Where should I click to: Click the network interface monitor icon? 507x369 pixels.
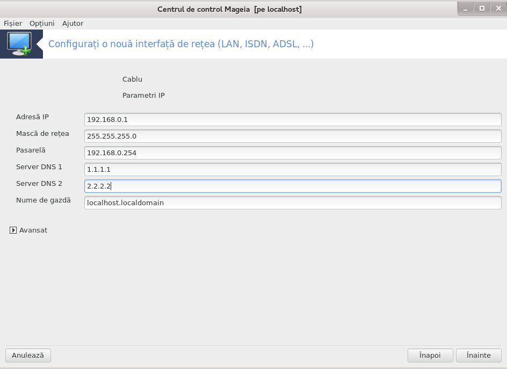19,44
